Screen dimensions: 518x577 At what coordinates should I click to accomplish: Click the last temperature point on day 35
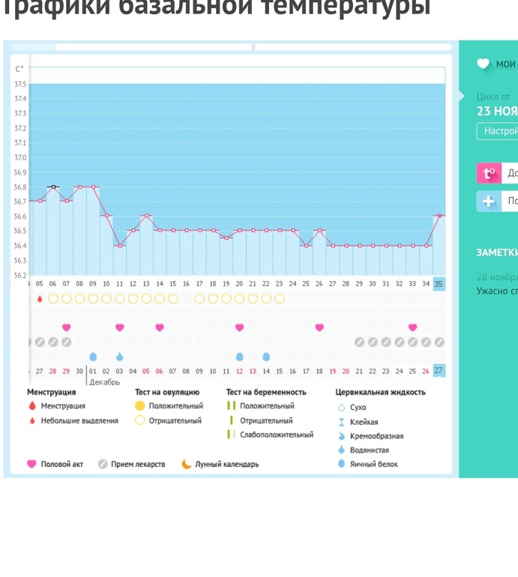(439, 216)
